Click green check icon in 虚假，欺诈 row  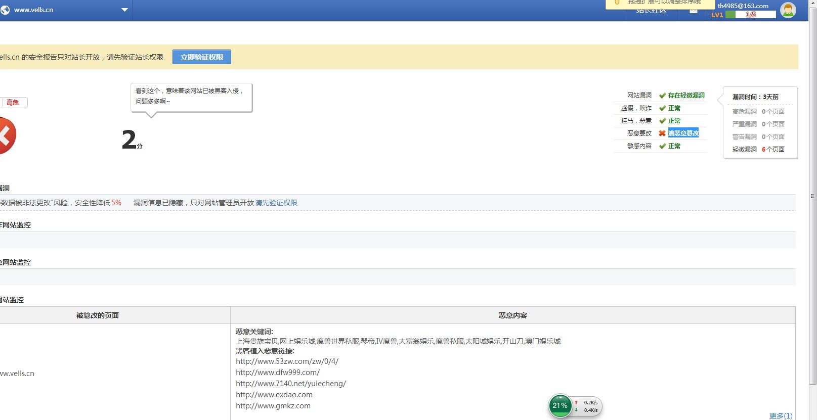[662, 108]
